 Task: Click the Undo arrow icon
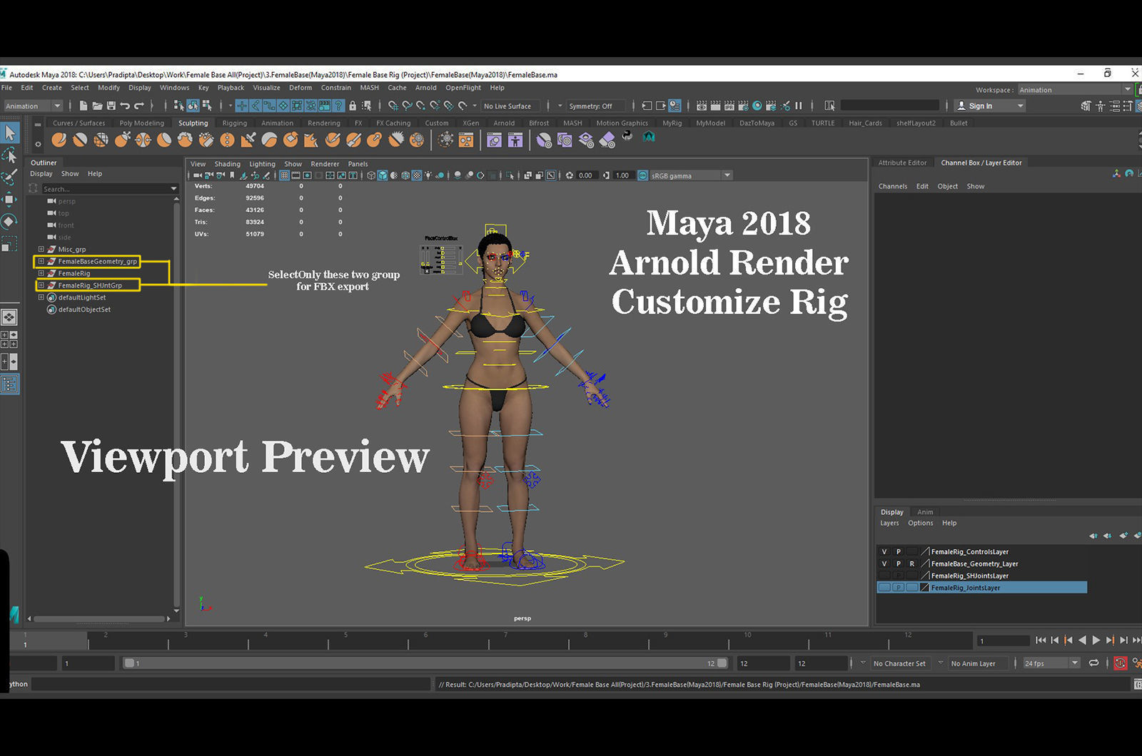tap(125, 106)
